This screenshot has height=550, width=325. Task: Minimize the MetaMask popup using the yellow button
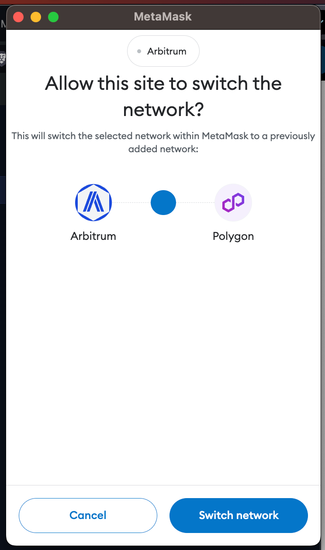click(36, 17)
